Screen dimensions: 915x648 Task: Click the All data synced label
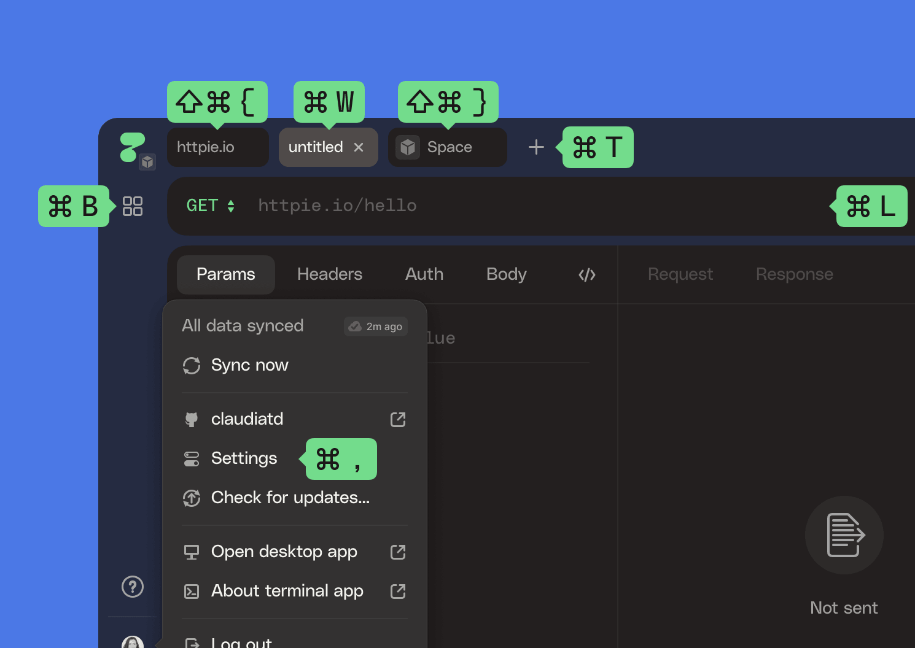point(243,326)
